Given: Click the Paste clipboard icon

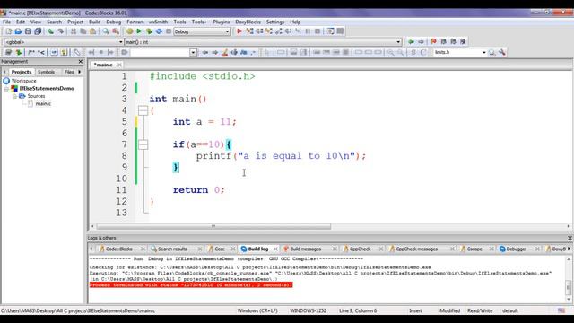Looking at the screenshot, I should tap(93, 31).
